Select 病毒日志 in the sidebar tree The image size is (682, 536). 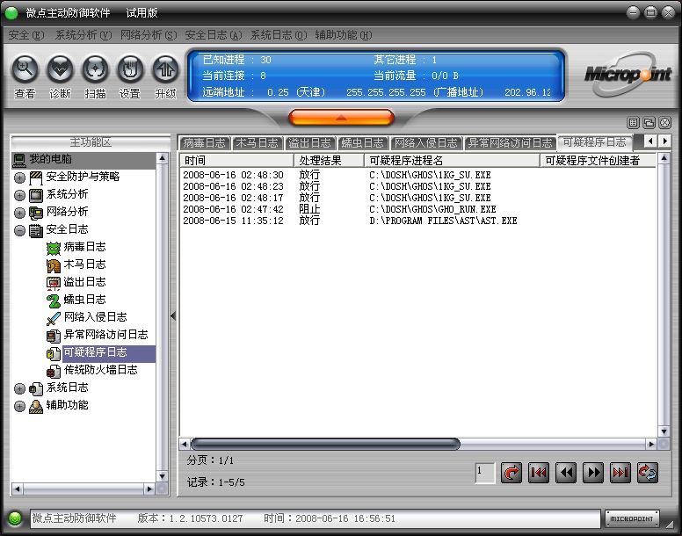pyautogui.click(x=84, y=247)
